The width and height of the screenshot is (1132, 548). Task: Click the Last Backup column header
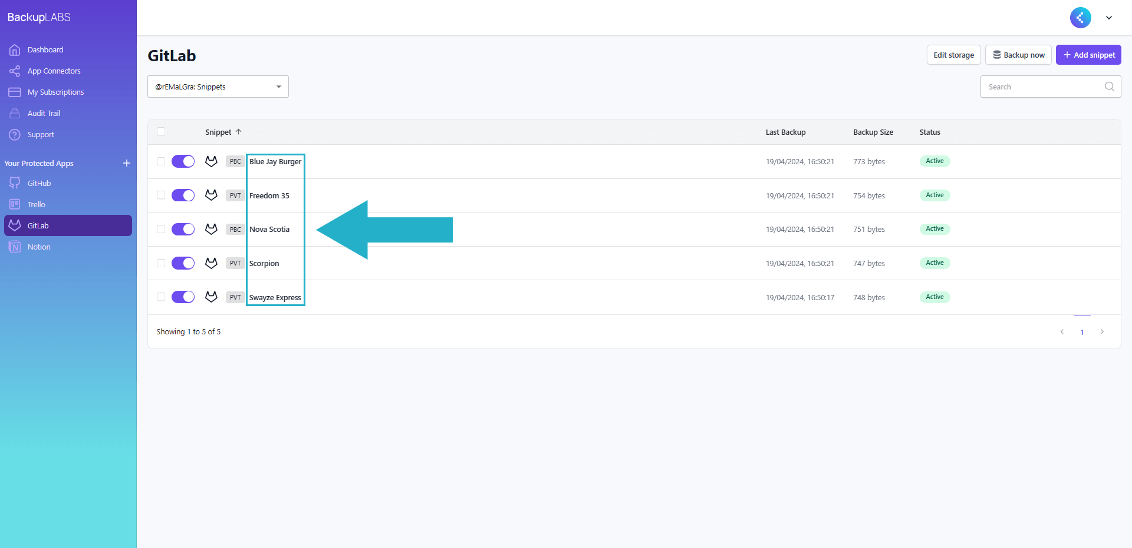point(785,132)
